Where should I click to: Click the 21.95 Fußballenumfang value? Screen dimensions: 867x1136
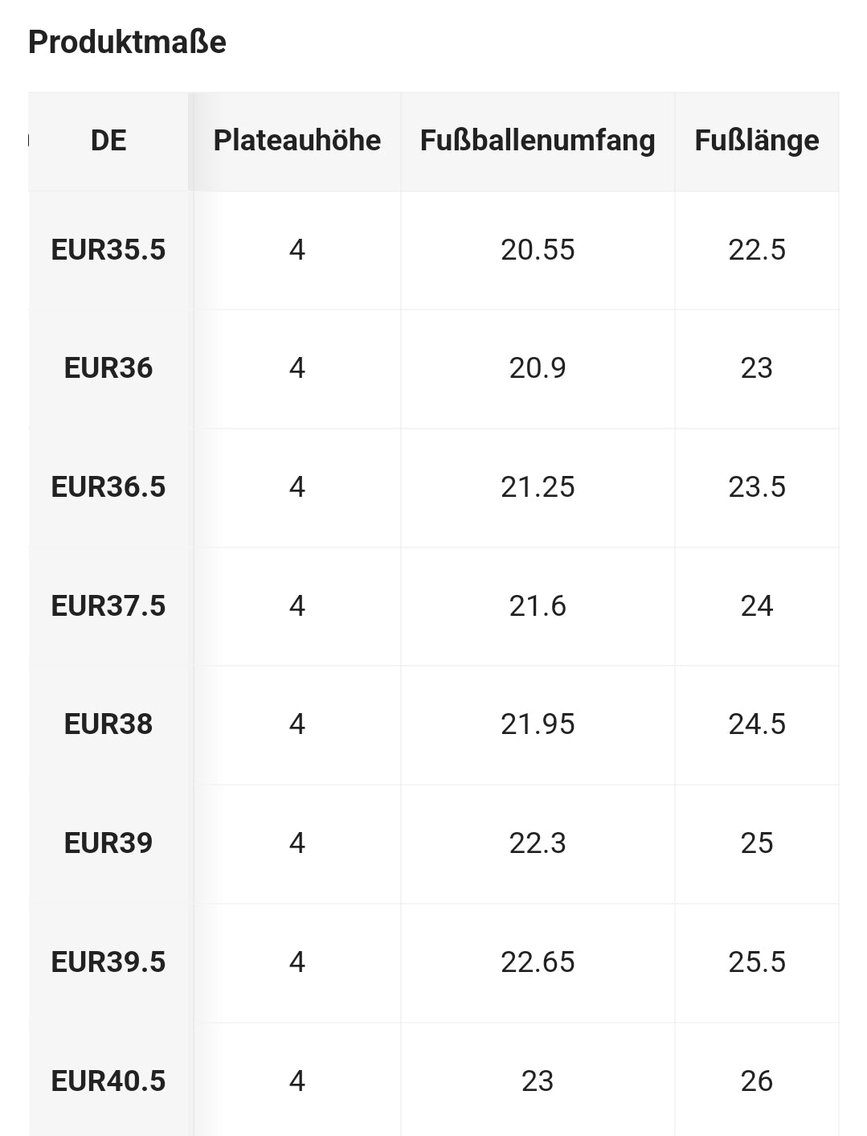point(538,724)
